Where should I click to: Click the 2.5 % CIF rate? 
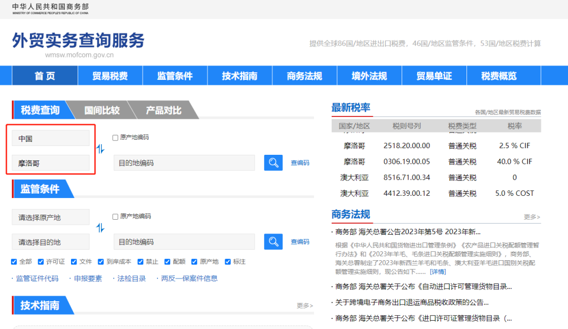tap(514, 146)
